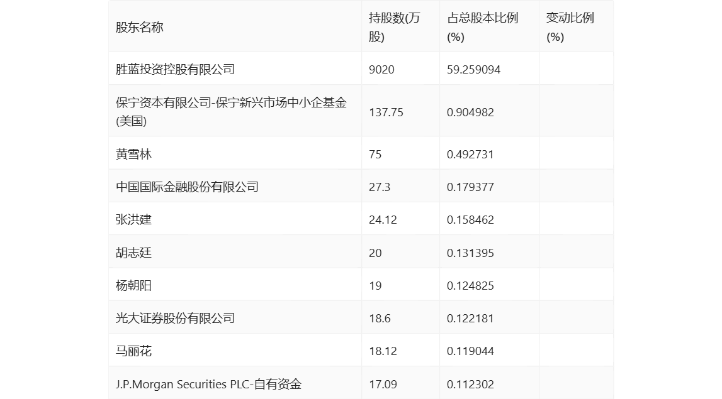Select the 0.492731 percentage value
The width and height of the screenshot is (722, 399).
click(470, 154)
